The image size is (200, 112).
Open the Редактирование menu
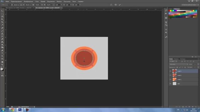tap(16, 2)
